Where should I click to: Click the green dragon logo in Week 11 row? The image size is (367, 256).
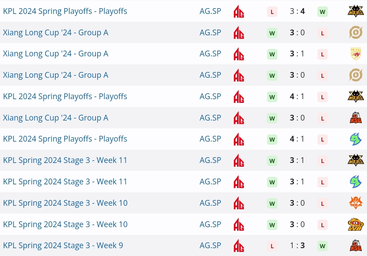356,182
